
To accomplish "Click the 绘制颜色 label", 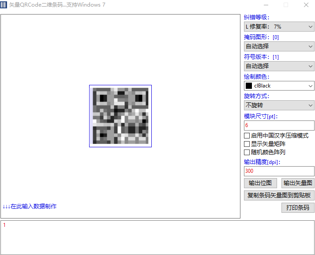I will (256, 76).
